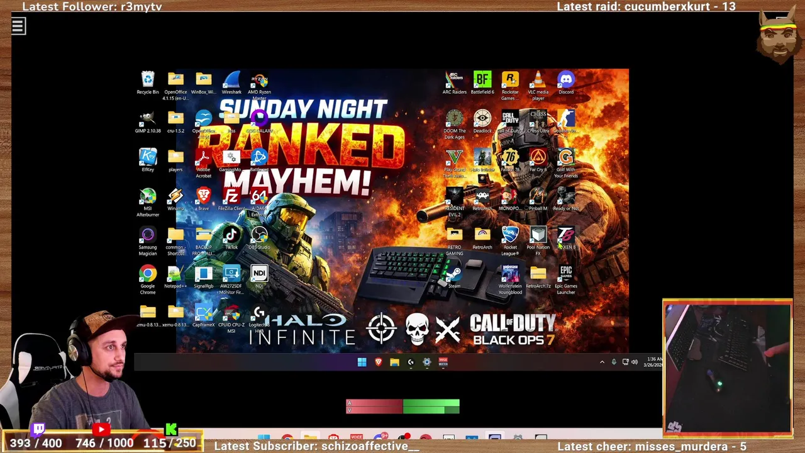Open the ElfKey desktop shortcut
This screenshot has height=453, width=805.
(x=148, y=160)
